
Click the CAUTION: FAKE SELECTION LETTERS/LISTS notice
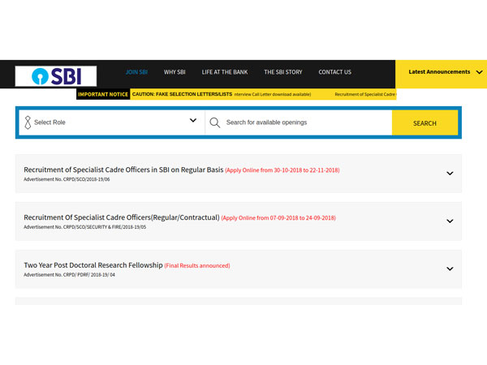(x=182, y=94)
